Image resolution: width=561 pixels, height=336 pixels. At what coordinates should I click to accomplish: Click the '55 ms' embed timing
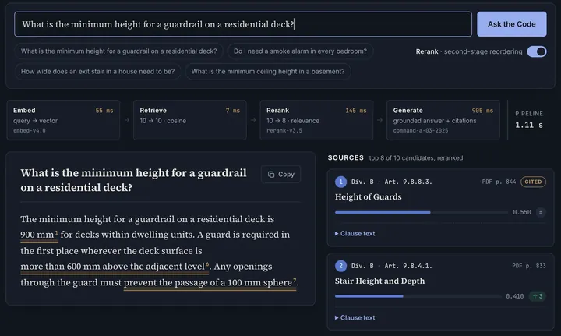104,111
